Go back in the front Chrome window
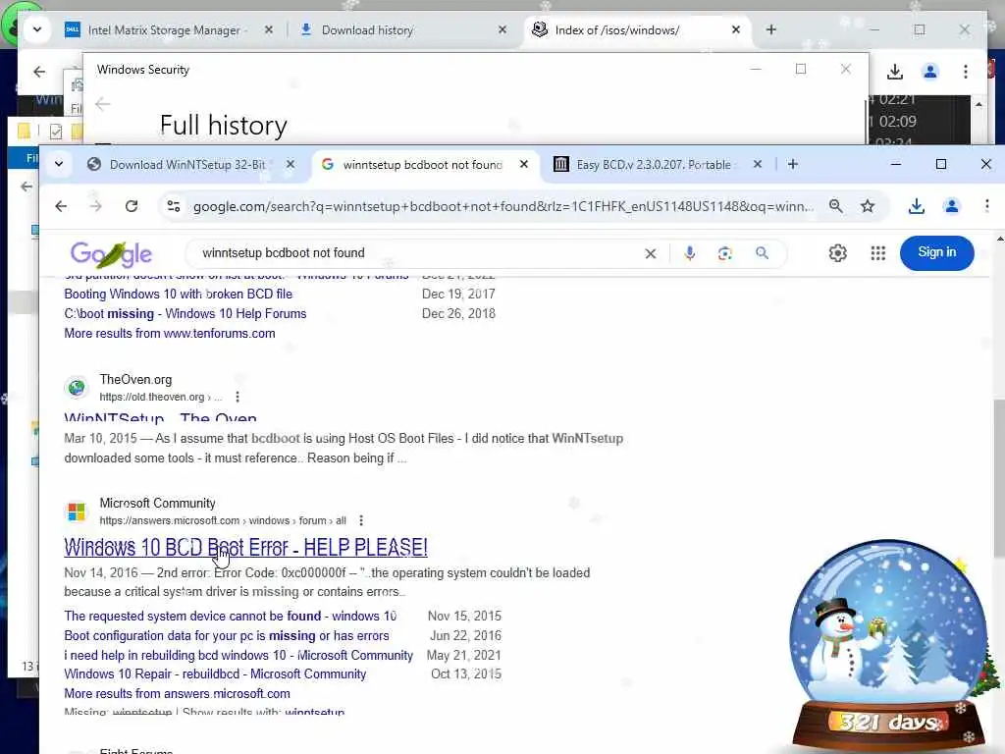Viewport: 1005px width, 754px height. [61, 206]
